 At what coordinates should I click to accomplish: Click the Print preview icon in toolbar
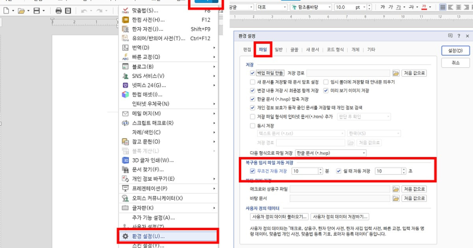coord(68,11)
